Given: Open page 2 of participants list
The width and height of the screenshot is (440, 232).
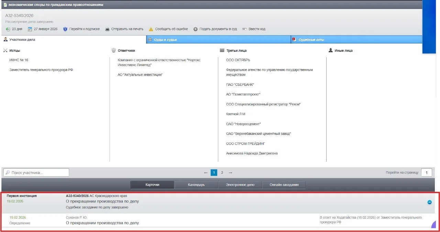Looking at the screenshot, I should click(x=222, y=173).
